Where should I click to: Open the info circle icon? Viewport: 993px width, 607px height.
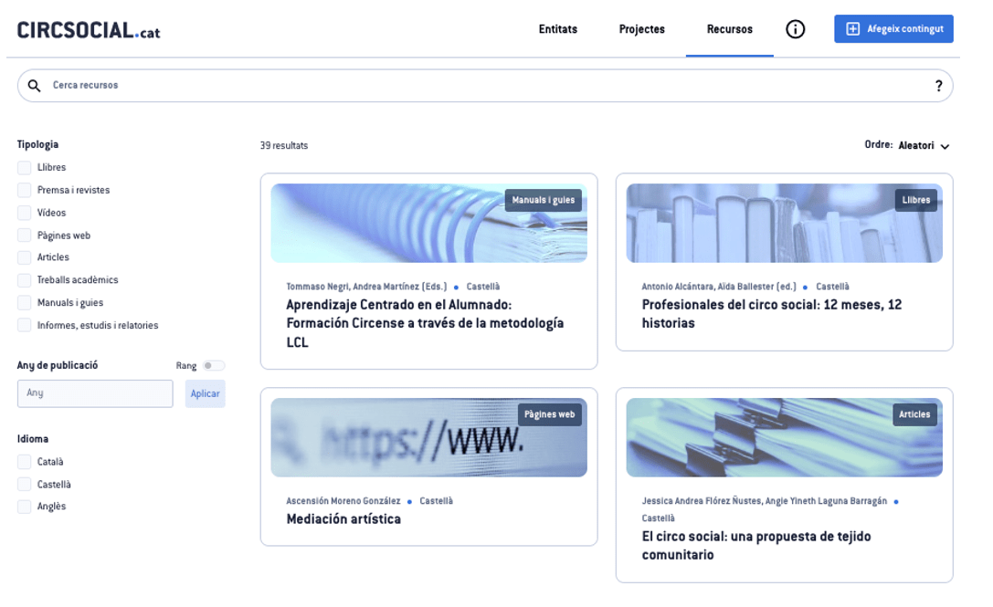pos(796,29)
